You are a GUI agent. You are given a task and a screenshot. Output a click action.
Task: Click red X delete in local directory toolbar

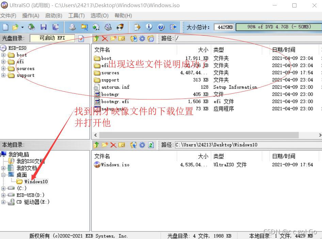(113, 145)
